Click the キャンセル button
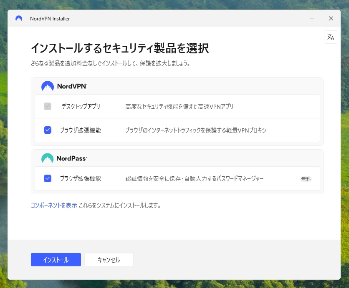Image resolution: width=349 pixels, height=288 pixels. [x=109, y=260]
